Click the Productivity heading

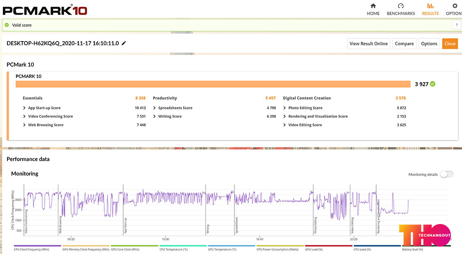[x=165, y=98]
